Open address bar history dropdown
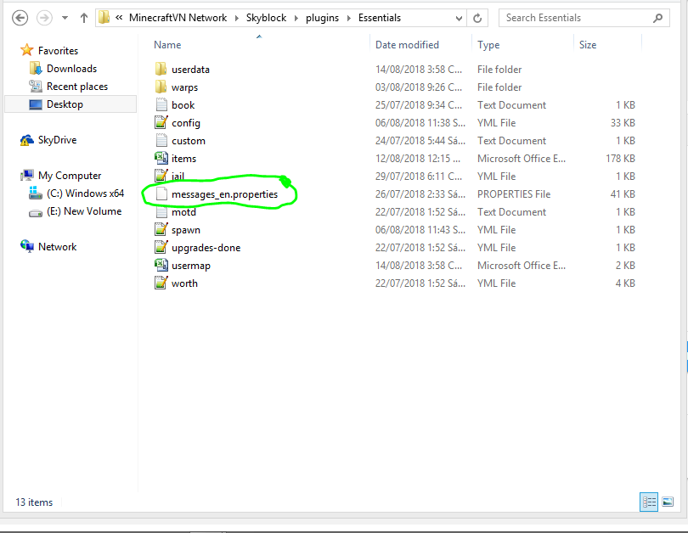 [x=459, y=18]
